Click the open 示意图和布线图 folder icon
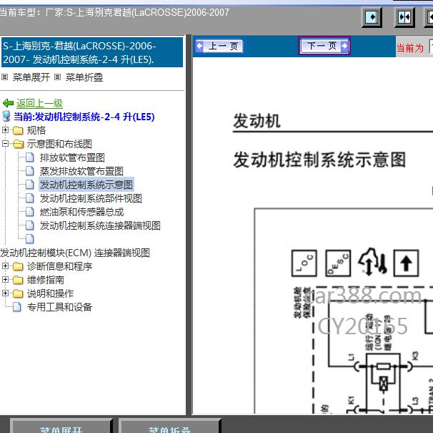 (x=19, y=144)
